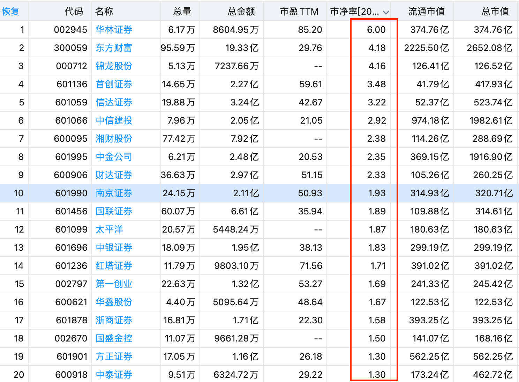Select stock code 000712
Image resolution: width=519 pixels, height=382 pixels.
pos(72,66)
